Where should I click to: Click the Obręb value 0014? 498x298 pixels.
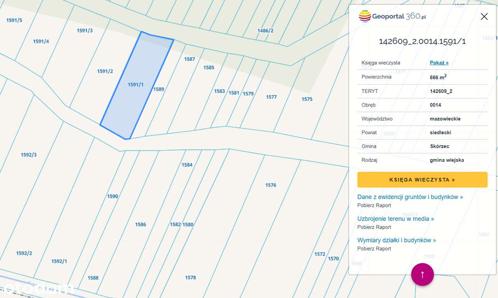pos(435,105)
